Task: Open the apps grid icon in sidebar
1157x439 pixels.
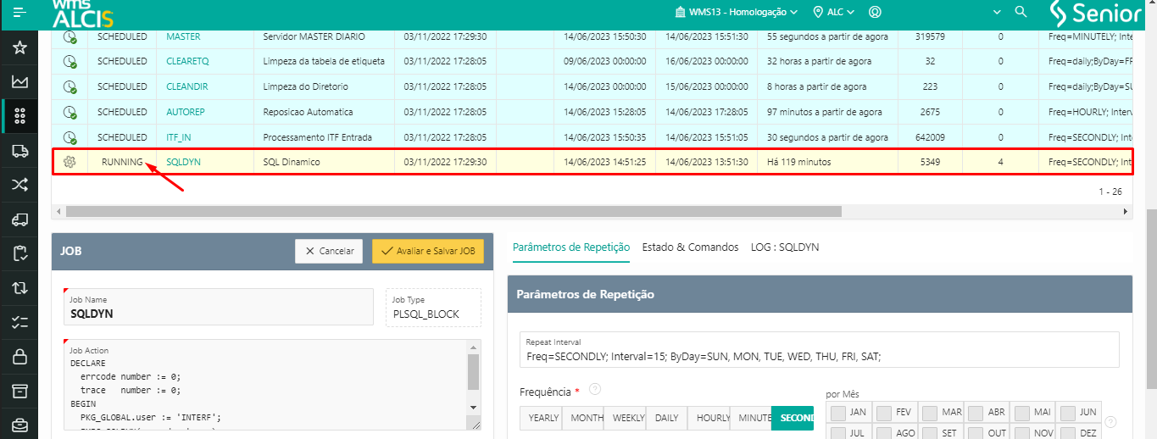Action: [19, 116]
